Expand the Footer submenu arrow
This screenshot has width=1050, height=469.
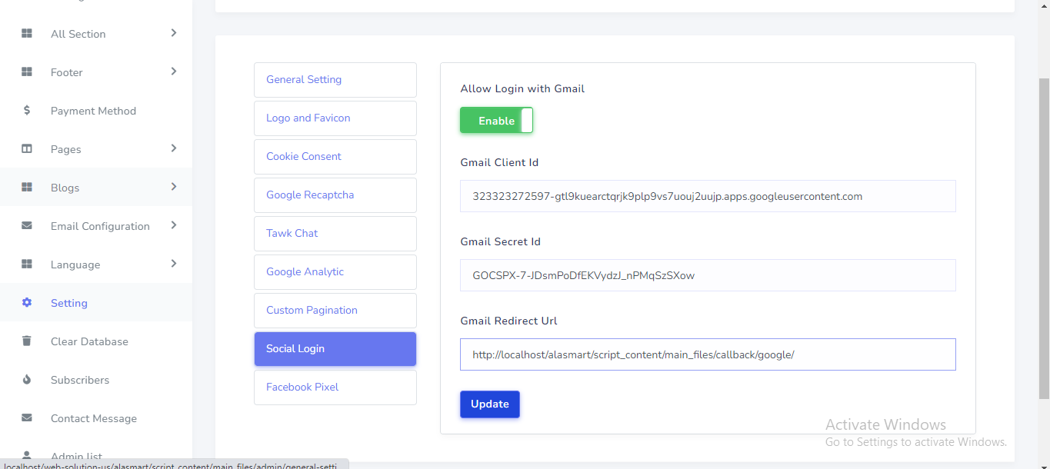pos(174,72)
